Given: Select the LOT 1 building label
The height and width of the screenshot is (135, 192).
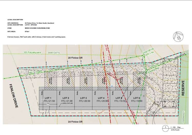Looking at the screenshot, I should [x=48, y=98].
